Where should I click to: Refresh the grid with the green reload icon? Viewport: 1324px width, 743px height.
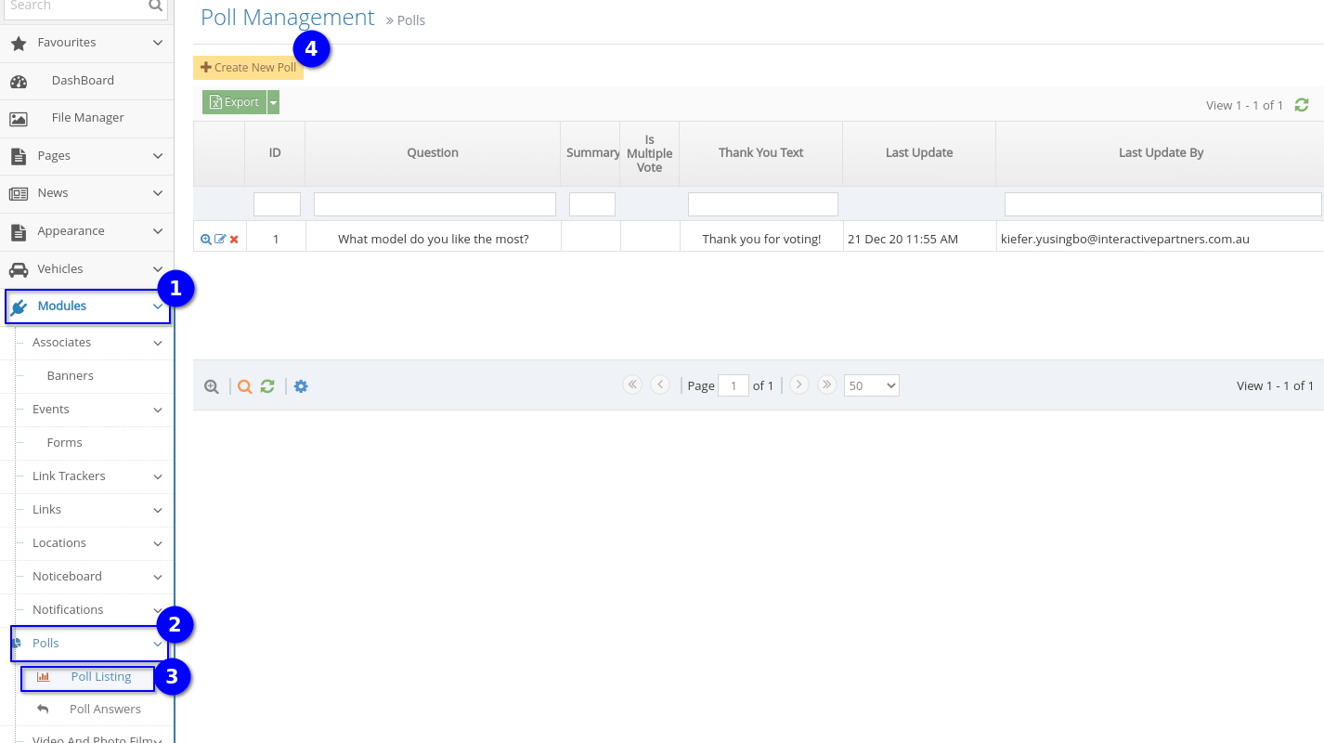coord(267,385)
